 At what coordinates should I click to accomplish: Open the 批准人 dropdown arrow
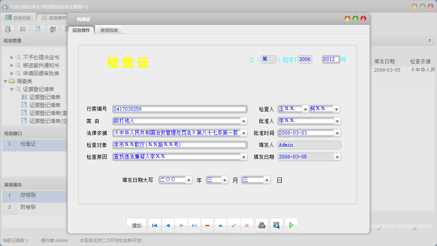337,121
